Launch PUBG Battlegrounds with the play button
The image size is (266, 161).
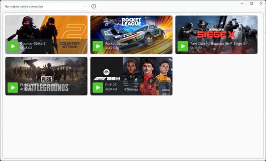pos(13,88)
